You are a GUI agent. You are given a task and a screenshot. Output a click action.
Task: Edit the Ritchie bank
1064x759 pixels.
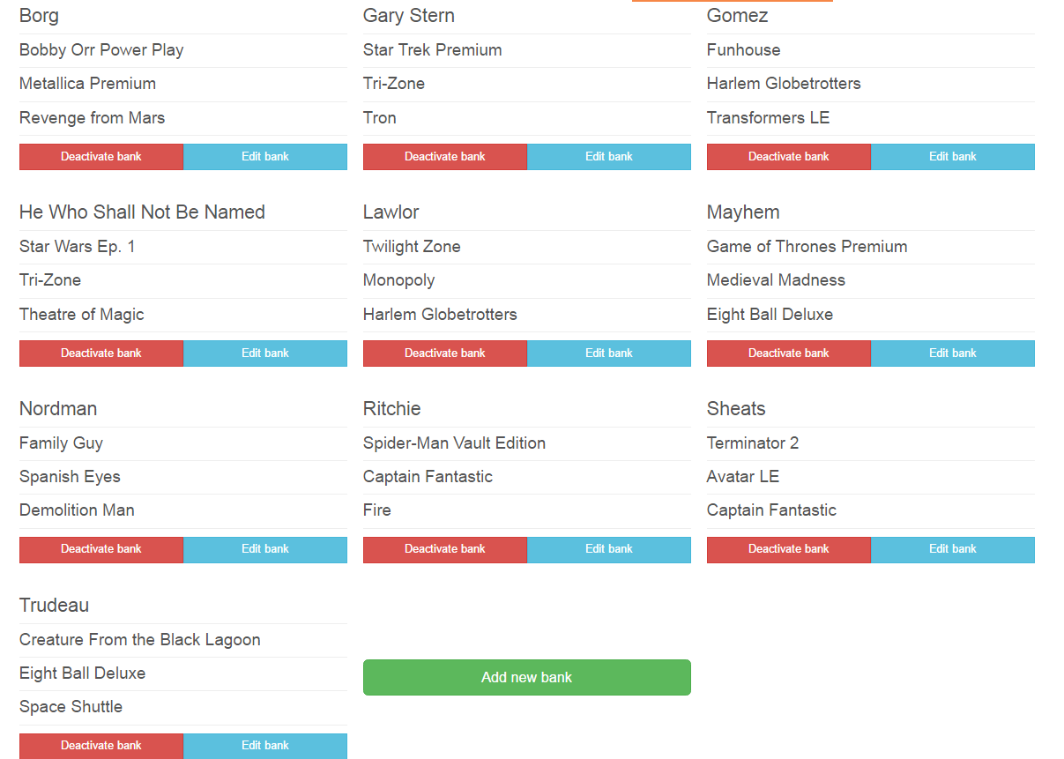coord(609,549)
